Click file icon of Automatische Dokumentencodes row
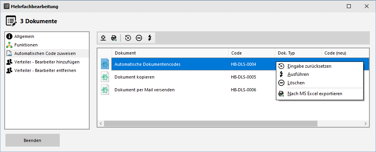 (105, 64)
